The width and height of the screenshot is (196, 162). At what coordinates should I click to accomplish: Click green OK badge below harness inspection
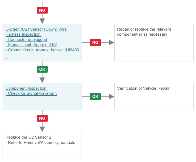pos(42,69)
